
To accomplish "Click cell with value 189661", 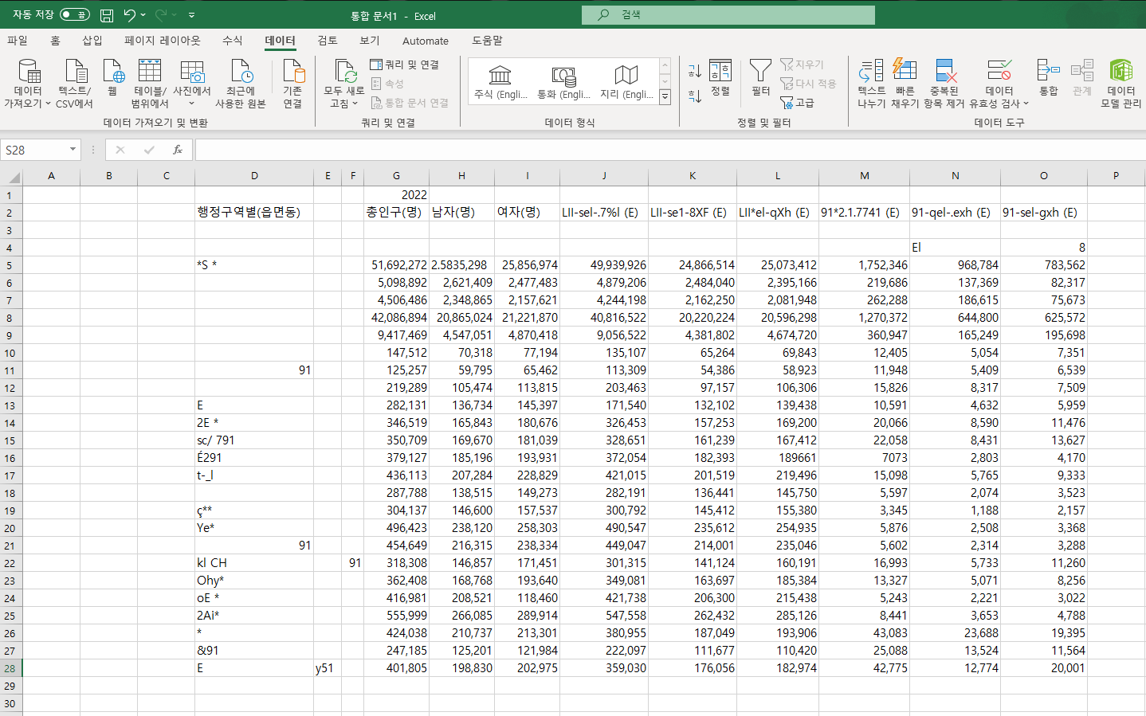I will click(778, 457).
